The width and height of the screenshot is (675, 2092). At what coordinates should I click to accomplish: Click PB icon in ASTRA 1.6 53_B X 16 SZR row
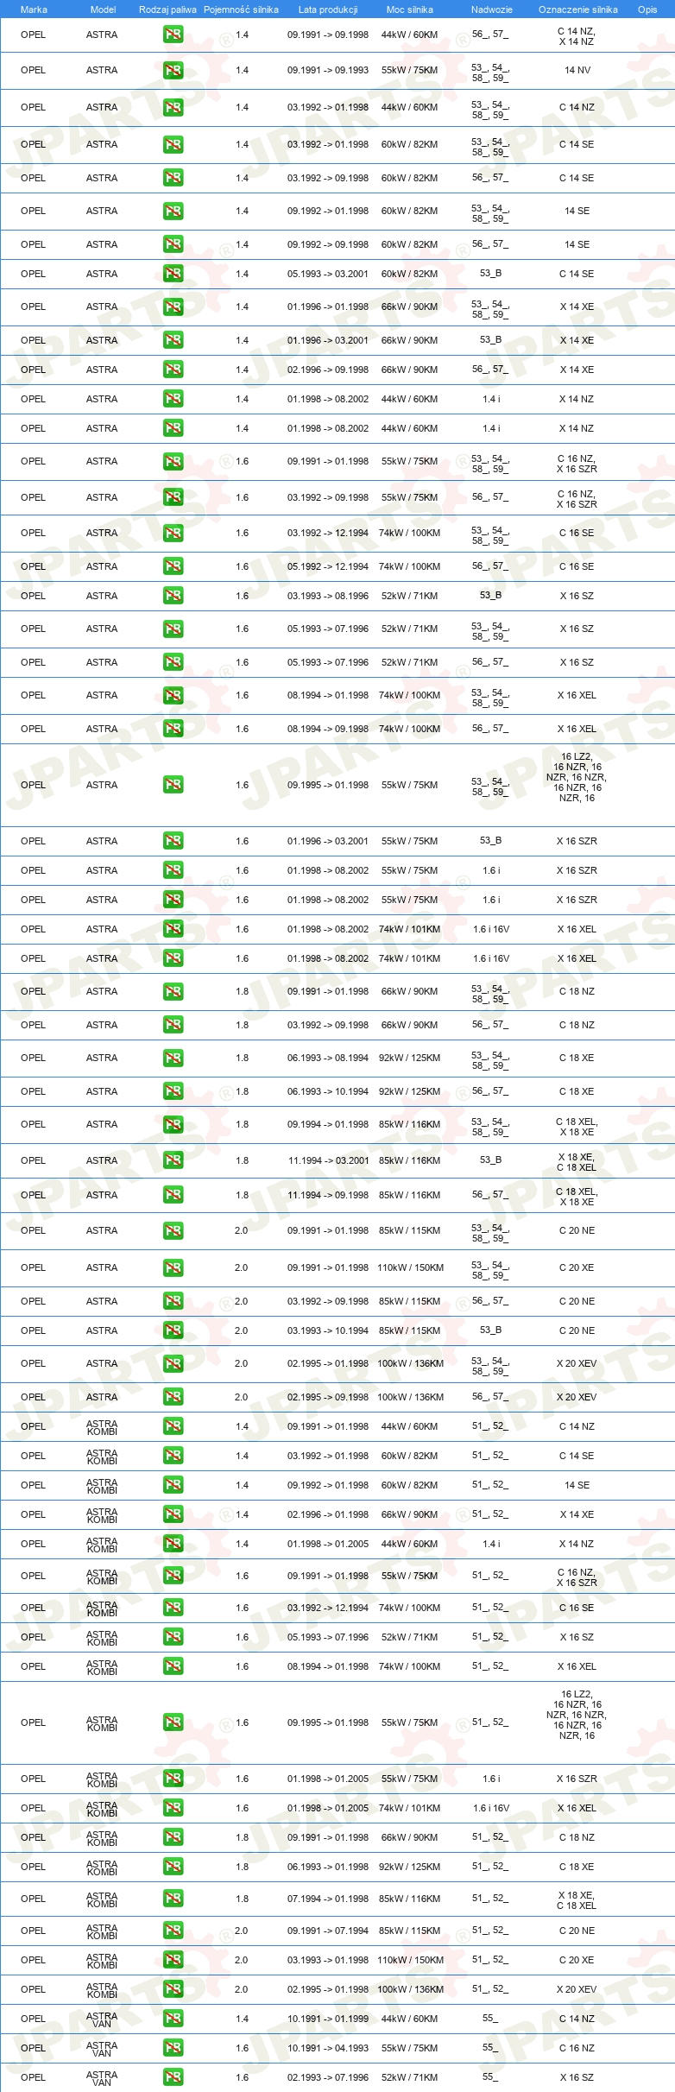coord(173,841)
